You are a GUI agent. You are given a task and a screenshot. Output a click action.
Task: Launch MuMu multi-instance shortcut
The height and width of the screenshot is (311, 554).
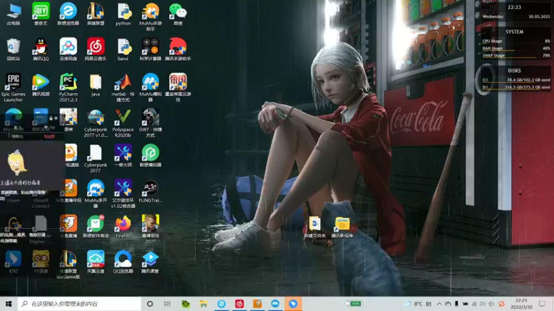pyautogui.click(x=96, y=194)
